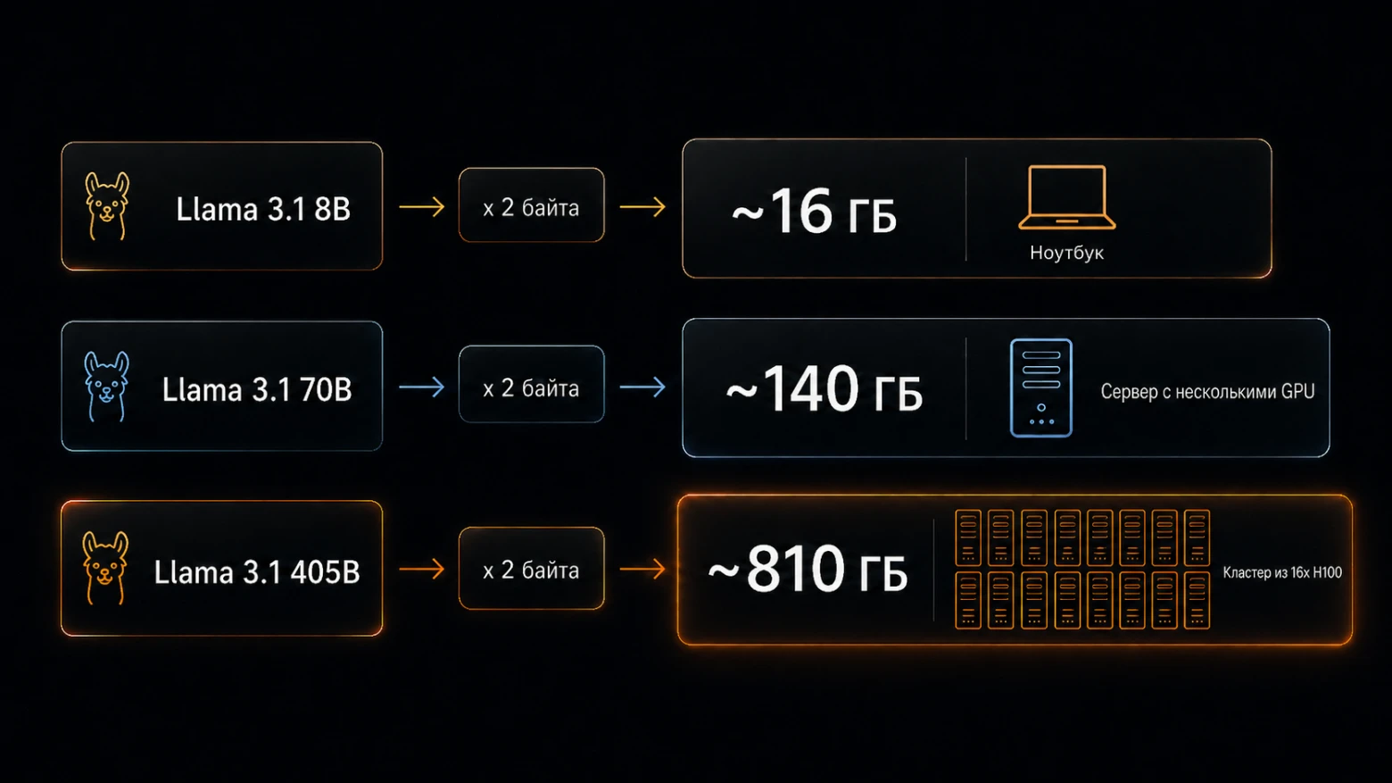Select the Llama 3.1 70B label

point(257,389)
